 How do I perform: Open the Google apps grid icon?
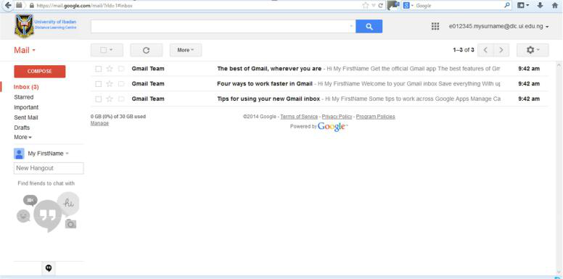point(435,27)
